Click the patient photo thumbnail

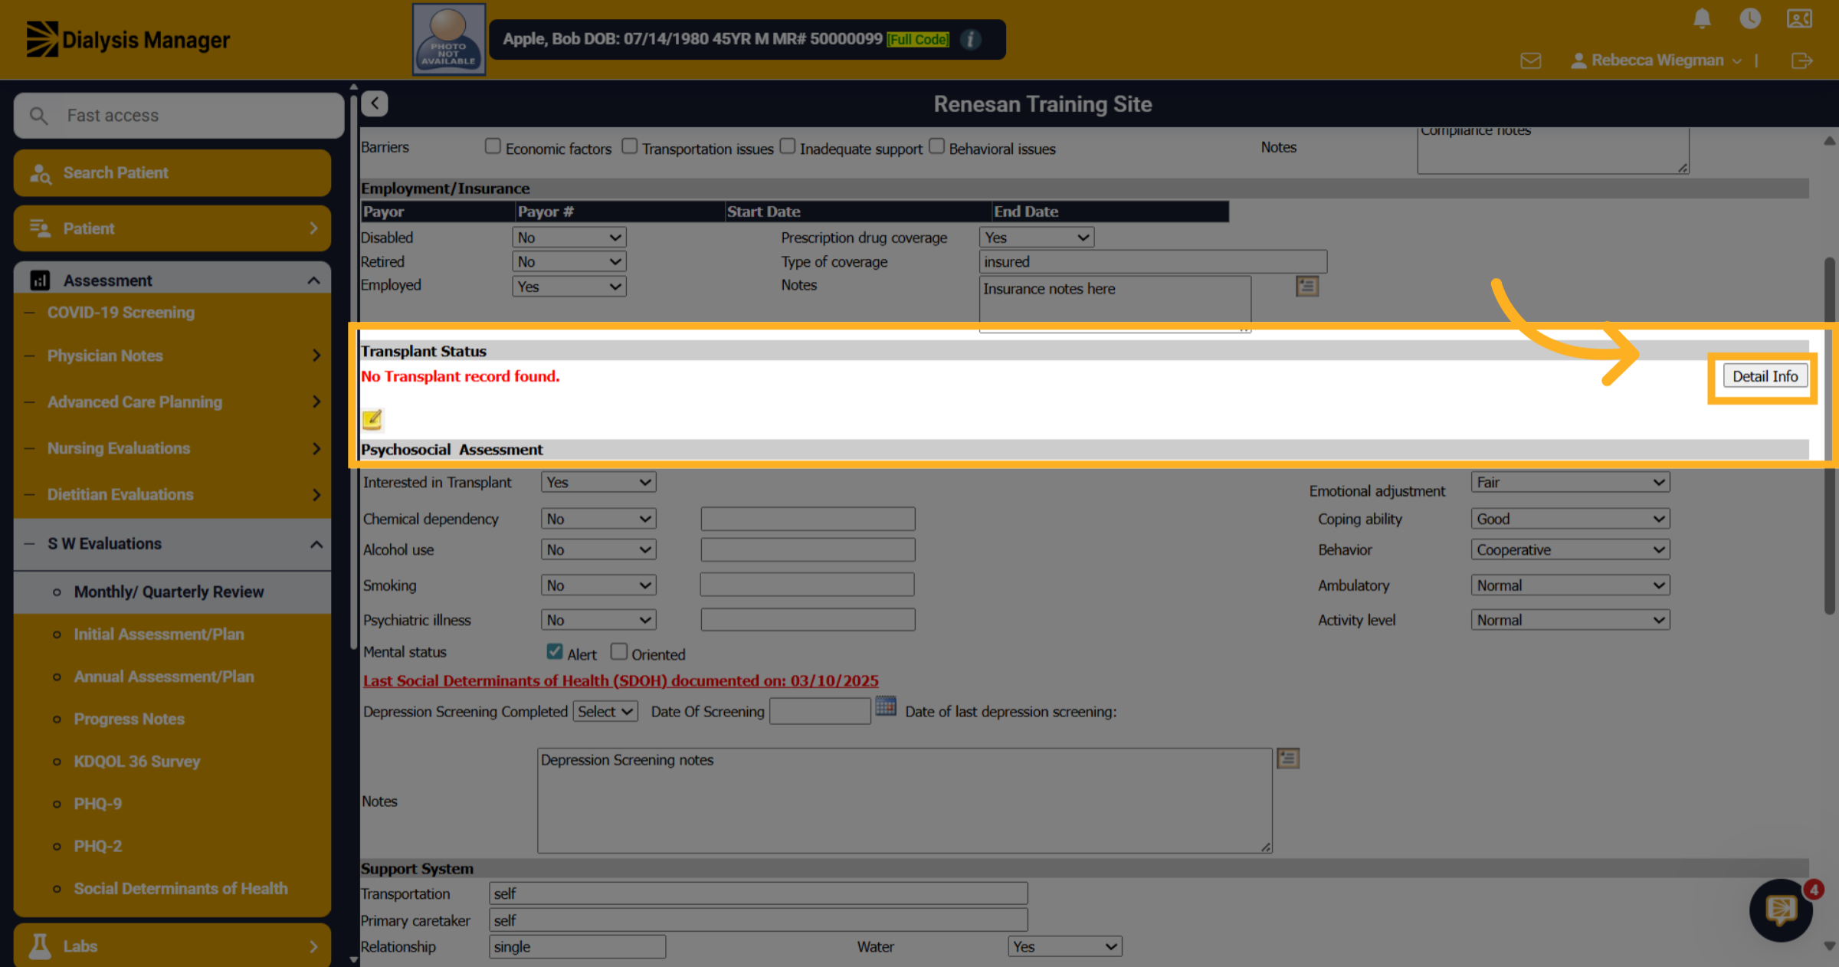click(449, 39)
